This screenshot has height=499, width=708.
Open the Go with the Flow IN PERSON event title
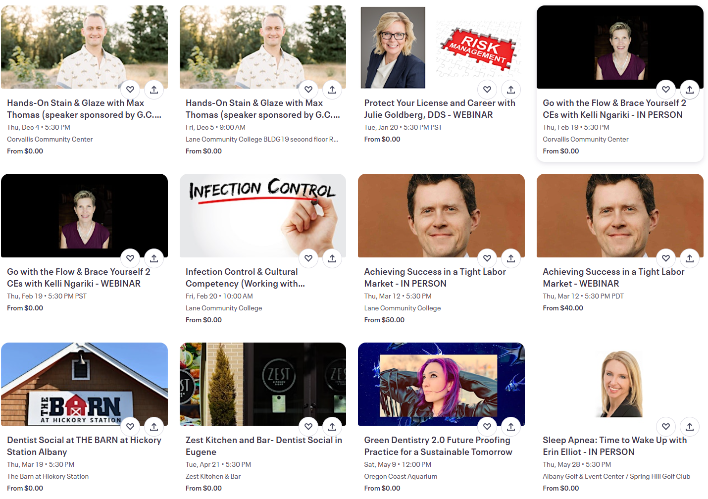coord(614,109)
